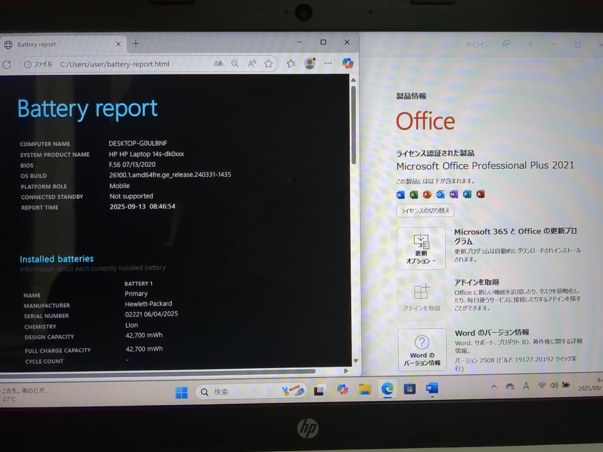This screenshot has height=452, width=603.
Task: Click the battery icon in system tray
Action: pos(566,385)
